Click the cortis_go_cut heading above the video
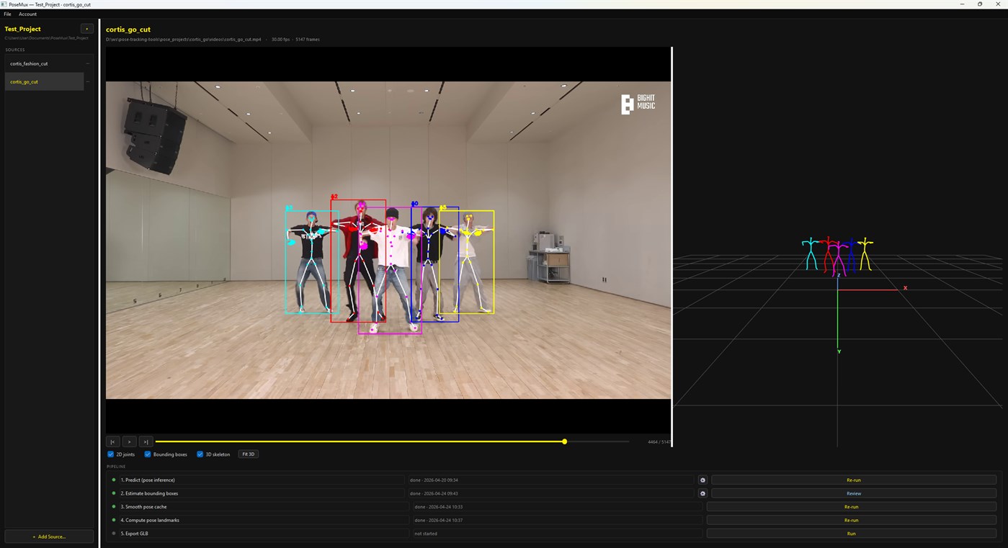Viewport: 1008px width, 548px height. pos(128,30)
